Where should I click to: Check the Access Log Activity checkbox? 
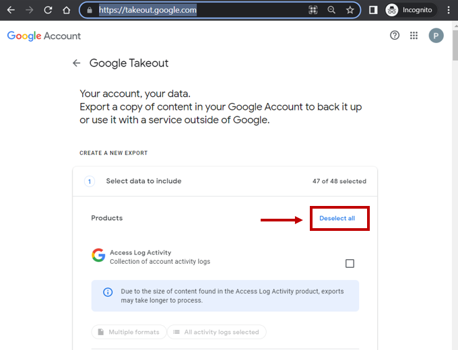pos(350,263)
